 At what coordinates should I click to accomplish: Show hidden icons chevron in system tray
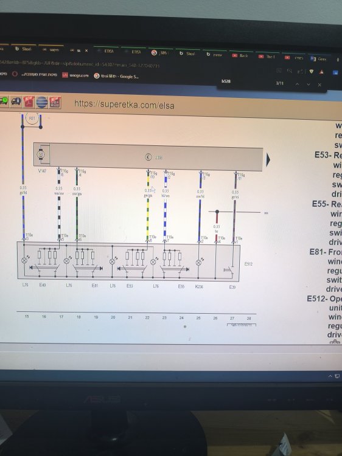pyautogui.click(x=330, y=376)
